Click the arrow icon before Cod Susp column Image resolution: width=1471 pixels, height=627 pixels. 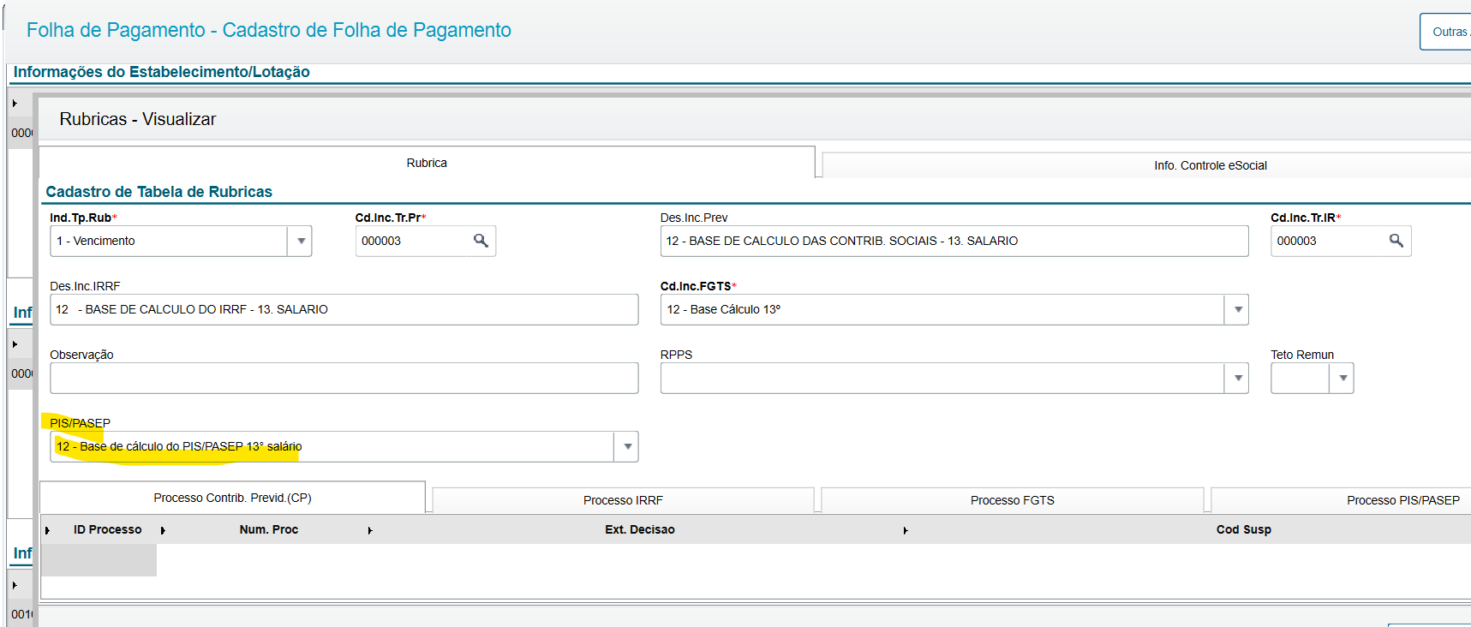(x=906, y=530)
